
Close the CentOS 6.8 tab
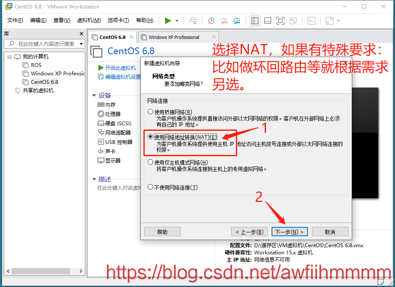pyautogui.click(x=132, y=37)
